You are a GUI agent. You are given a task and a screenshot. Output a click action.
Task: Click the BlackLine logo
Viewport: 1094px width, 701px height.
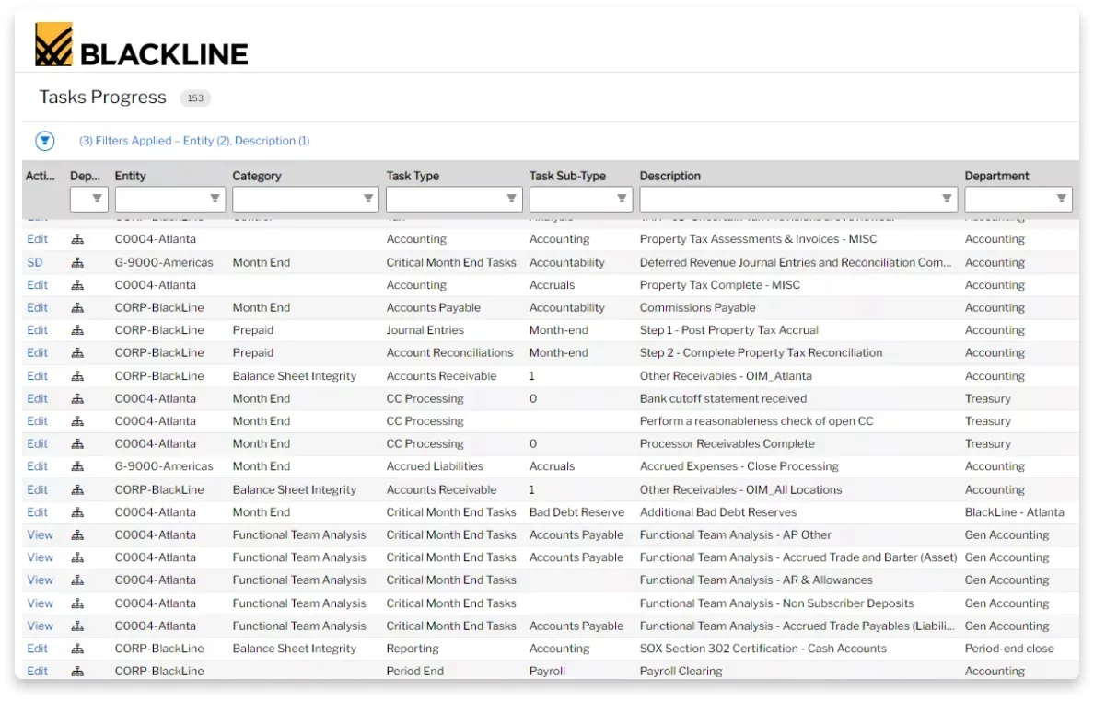pyautogui.click(x=142, y=44)
